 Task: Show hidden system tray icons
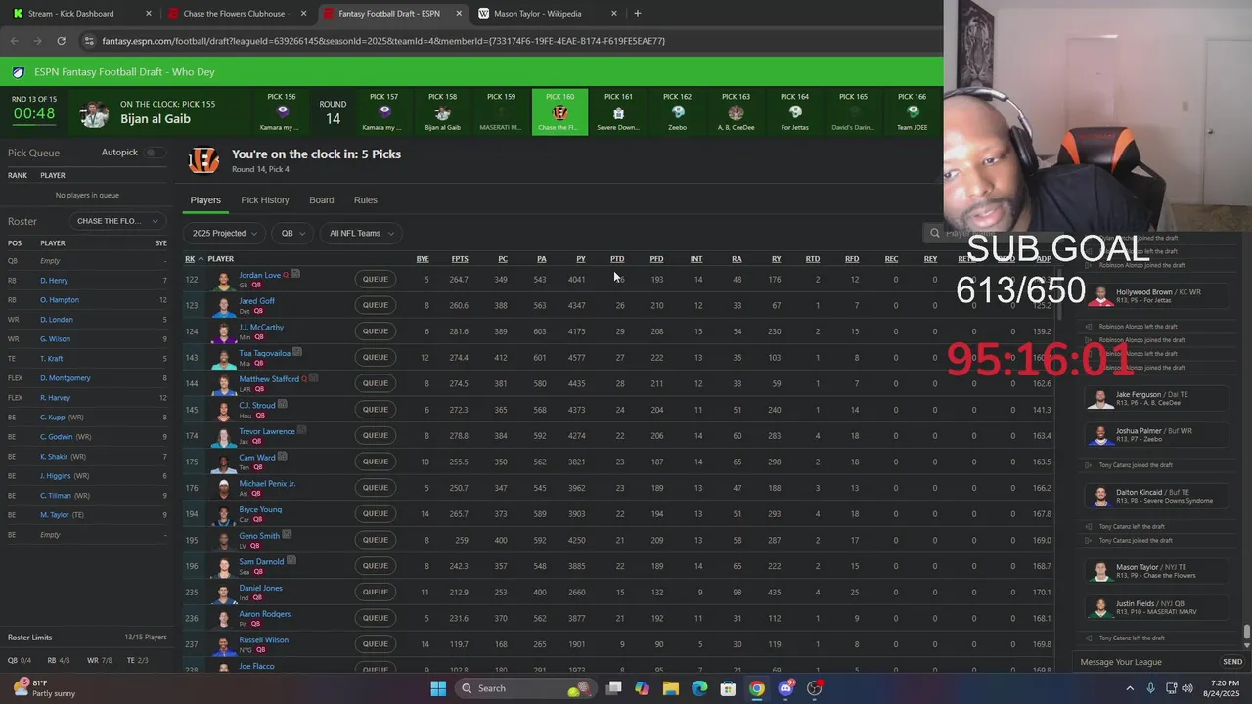point(1131,688)
